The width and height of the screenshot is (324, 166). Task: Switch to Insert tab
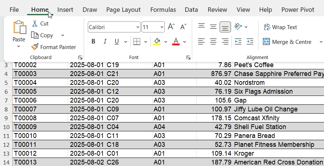point(65,10)
